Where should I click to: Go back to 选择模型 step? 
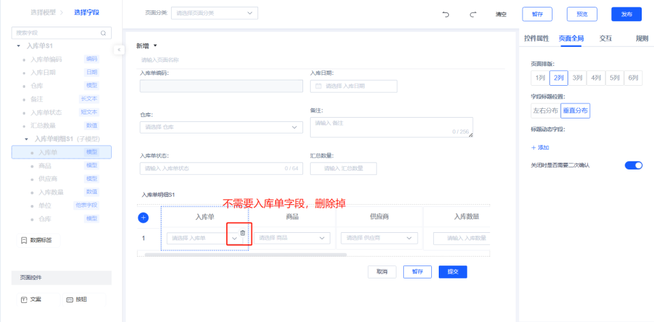pos(43,12)
